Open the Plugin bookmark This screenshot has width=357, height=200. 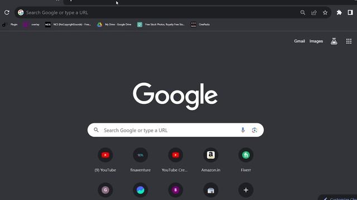coord(10,24)
